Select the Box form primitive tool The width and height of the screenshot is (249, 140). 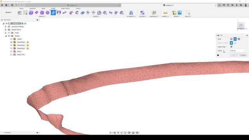tap(31, 13)
